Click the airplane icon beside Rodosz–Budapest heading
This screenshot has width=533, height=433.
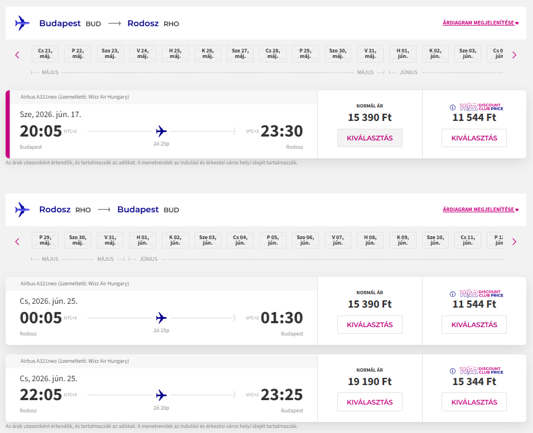22,210
